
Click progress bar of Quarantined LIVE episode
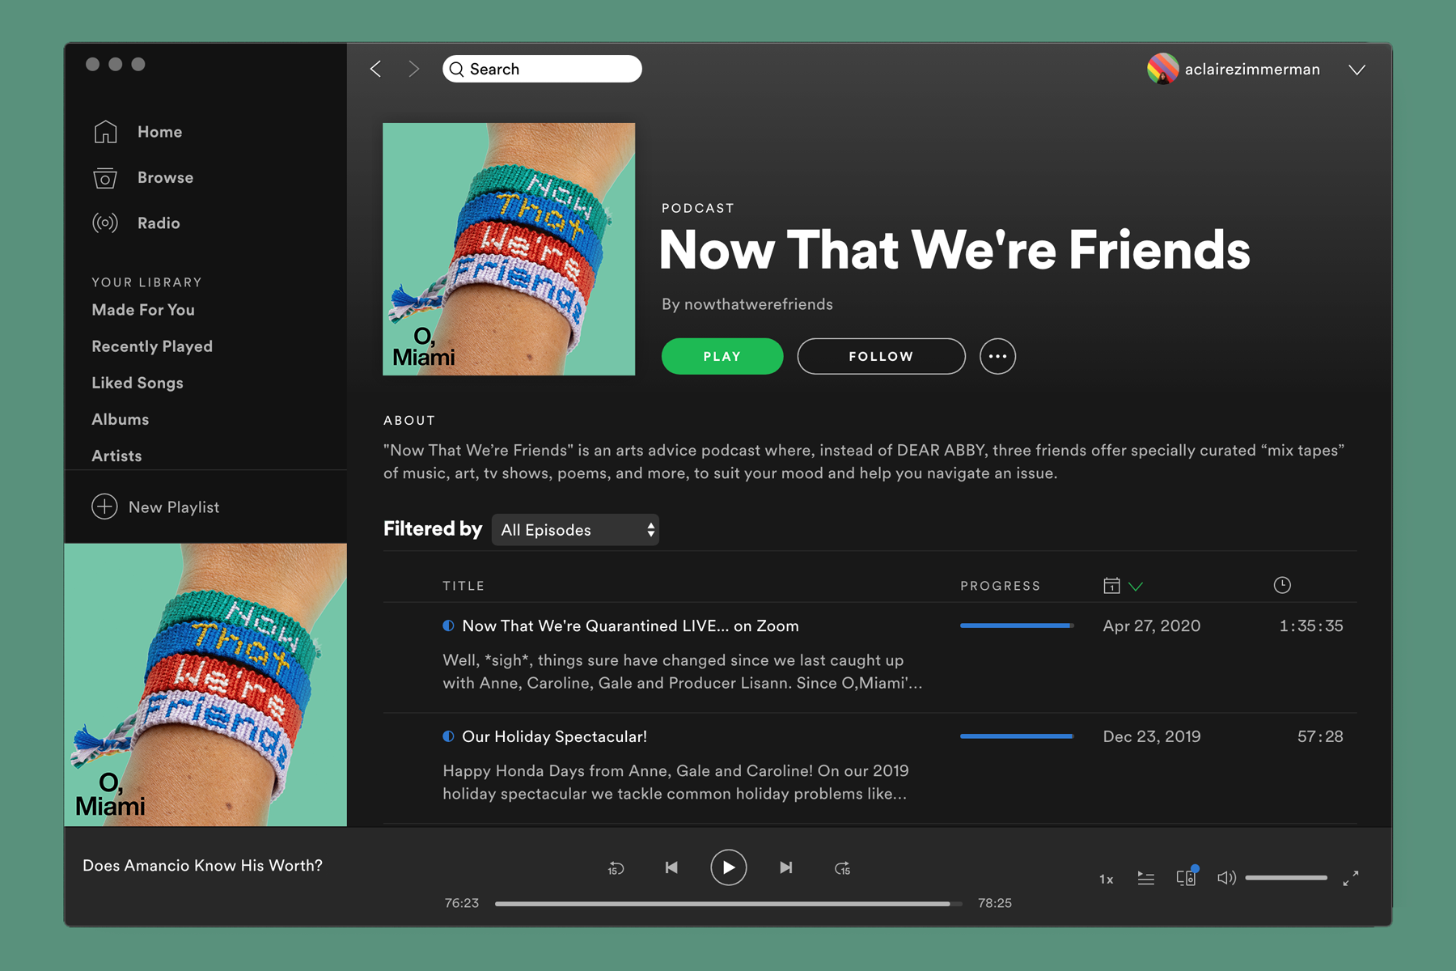1017,625
